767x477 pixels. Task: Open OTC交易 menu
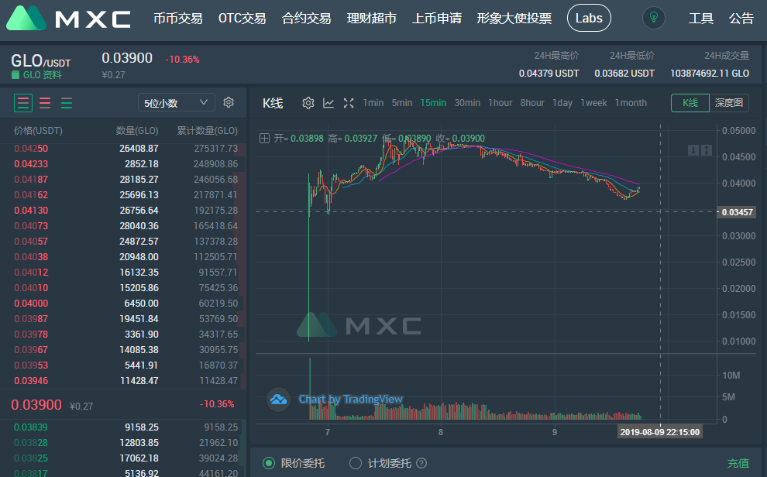click(242, 19)
